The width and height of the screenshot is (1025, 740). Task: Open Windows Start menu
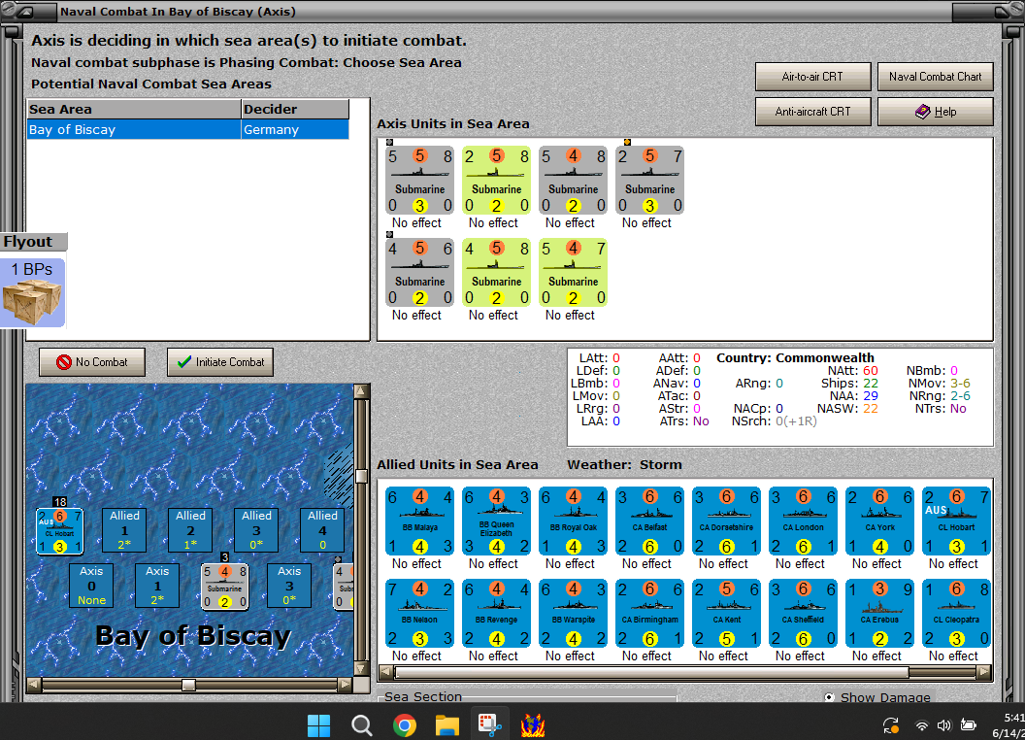pos(319,725)
